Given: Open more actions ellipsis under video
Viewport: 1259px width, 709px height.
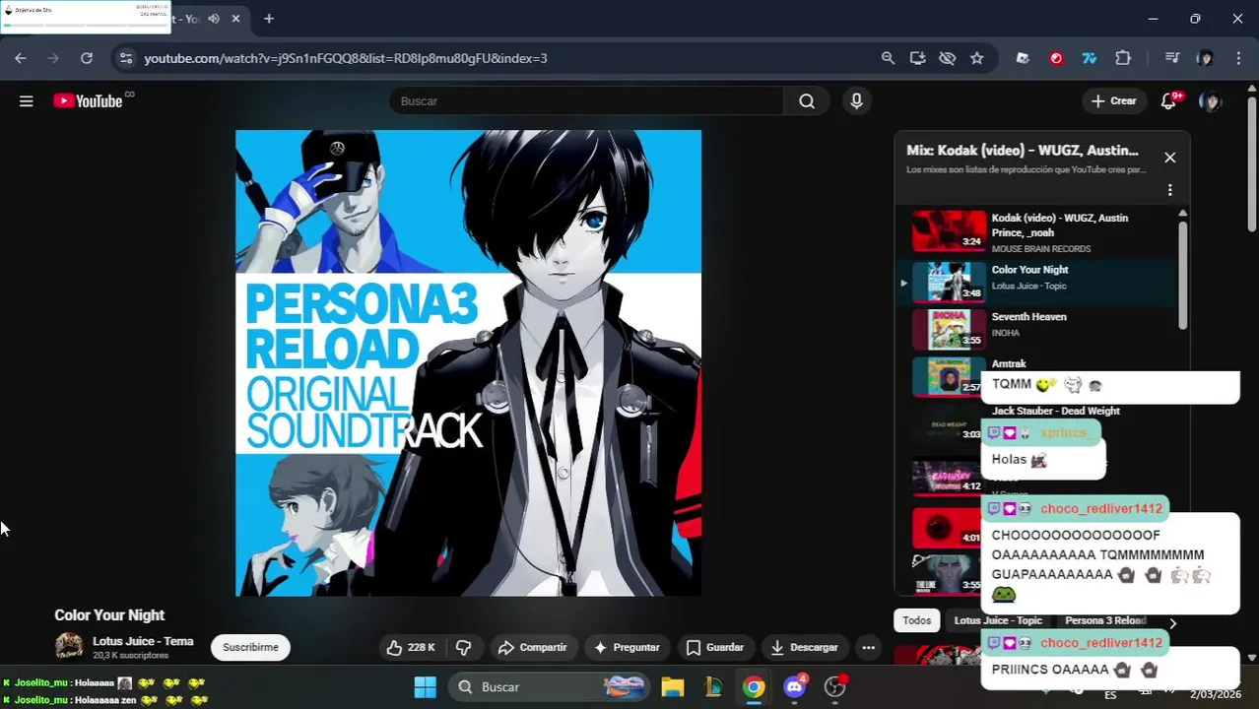Looking at the screenshot, I should (868, 647).
